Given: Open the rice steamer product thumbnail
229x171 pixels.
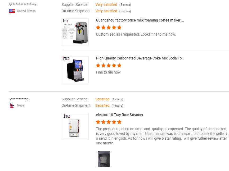Looking at the screenshot, I should pyautogui.click(x=75, y=126).
